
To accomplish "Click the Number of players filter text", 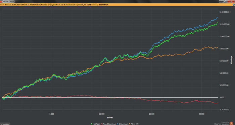I will click(x=53, y=5).
